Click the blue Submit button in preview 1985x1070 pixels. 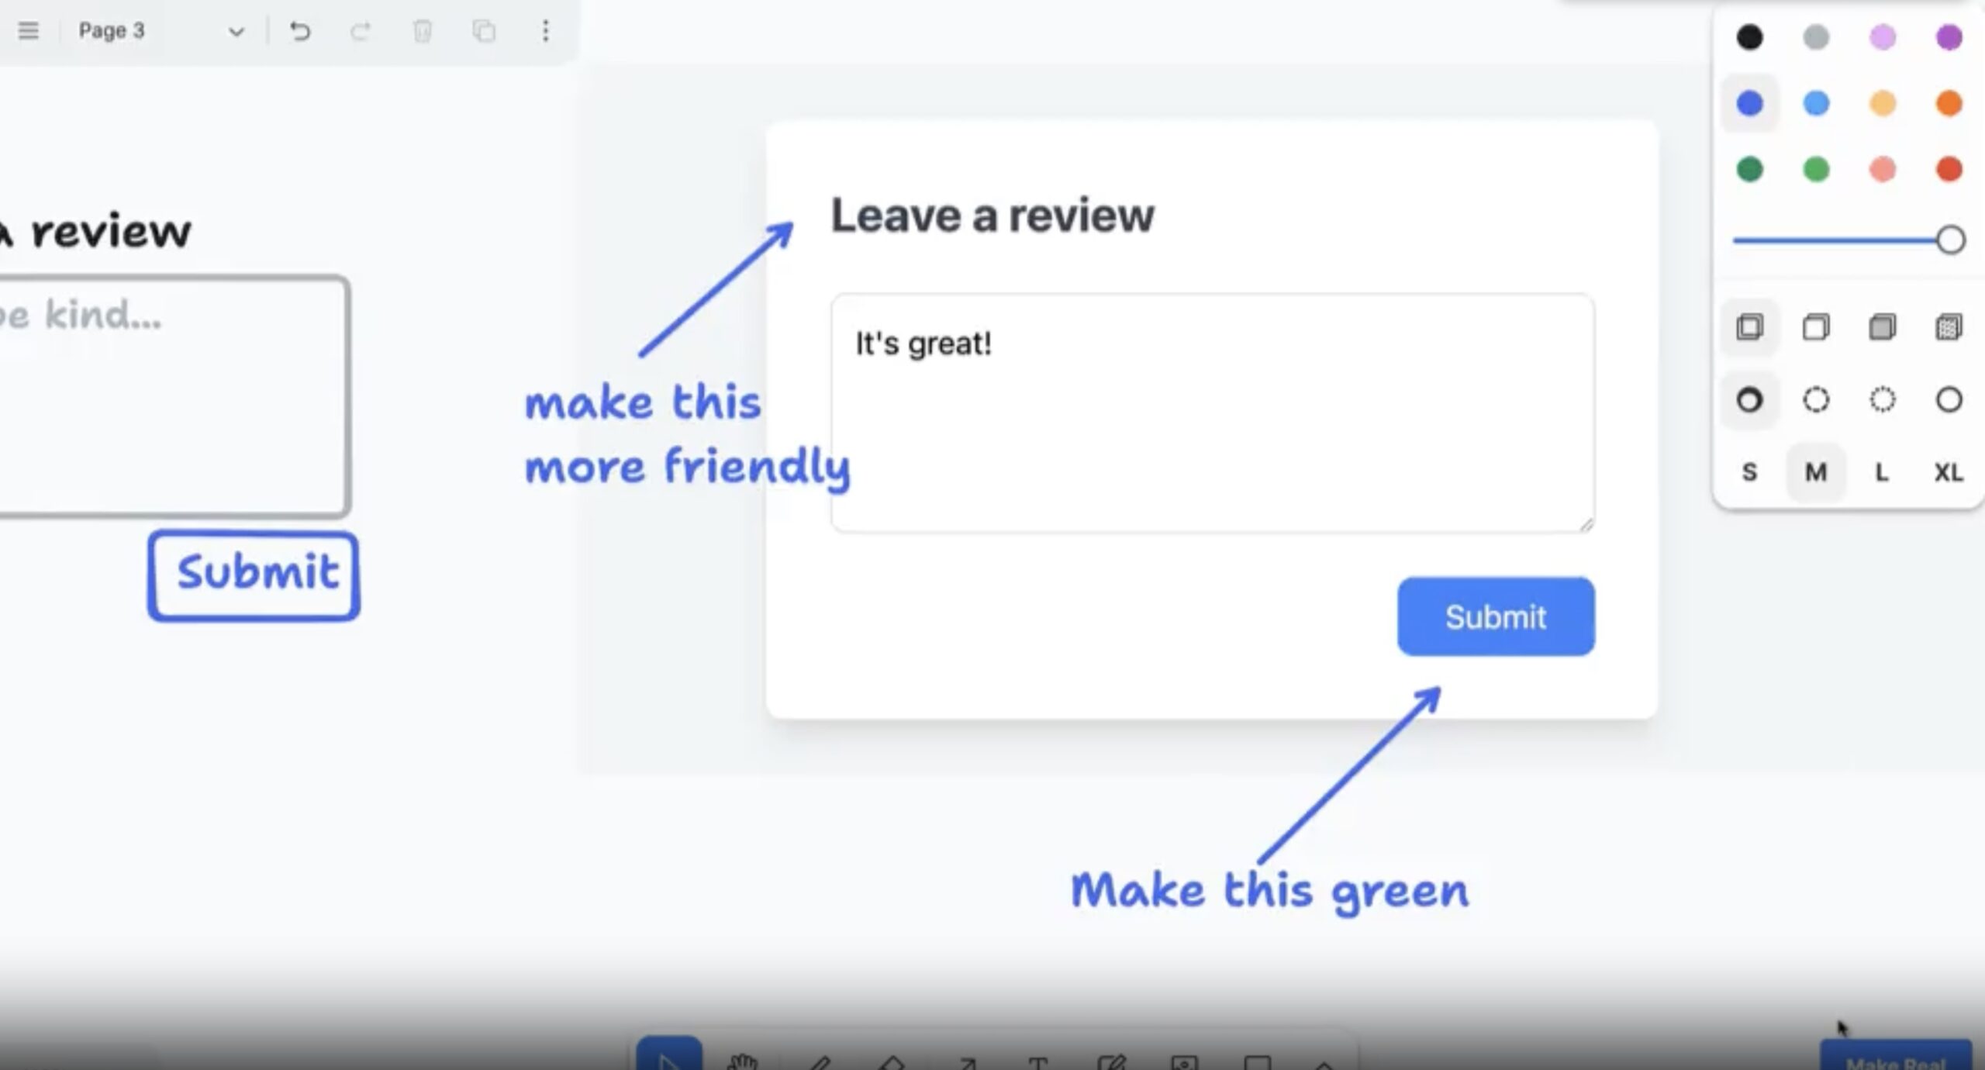(1495, 616)
